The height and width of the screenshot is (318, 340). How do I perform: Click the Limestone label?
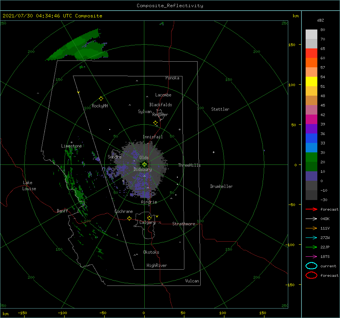click(x=71, y=146)
